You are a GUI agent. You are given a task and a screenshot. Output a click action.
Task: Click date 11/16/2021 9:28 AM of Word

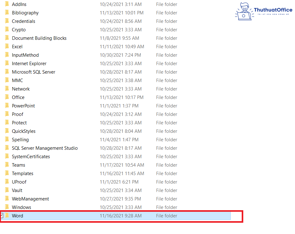click(121, 216)
